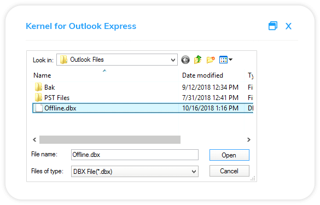This screenshot has height=205, width=320.
Task: Click the scroll right arrow
Action: [248, 140]
